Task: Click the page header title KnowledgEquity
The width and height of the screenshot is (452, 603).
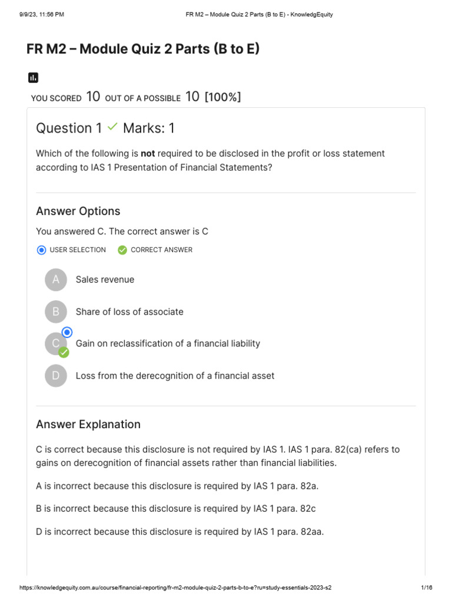Action: click(259, 15)
